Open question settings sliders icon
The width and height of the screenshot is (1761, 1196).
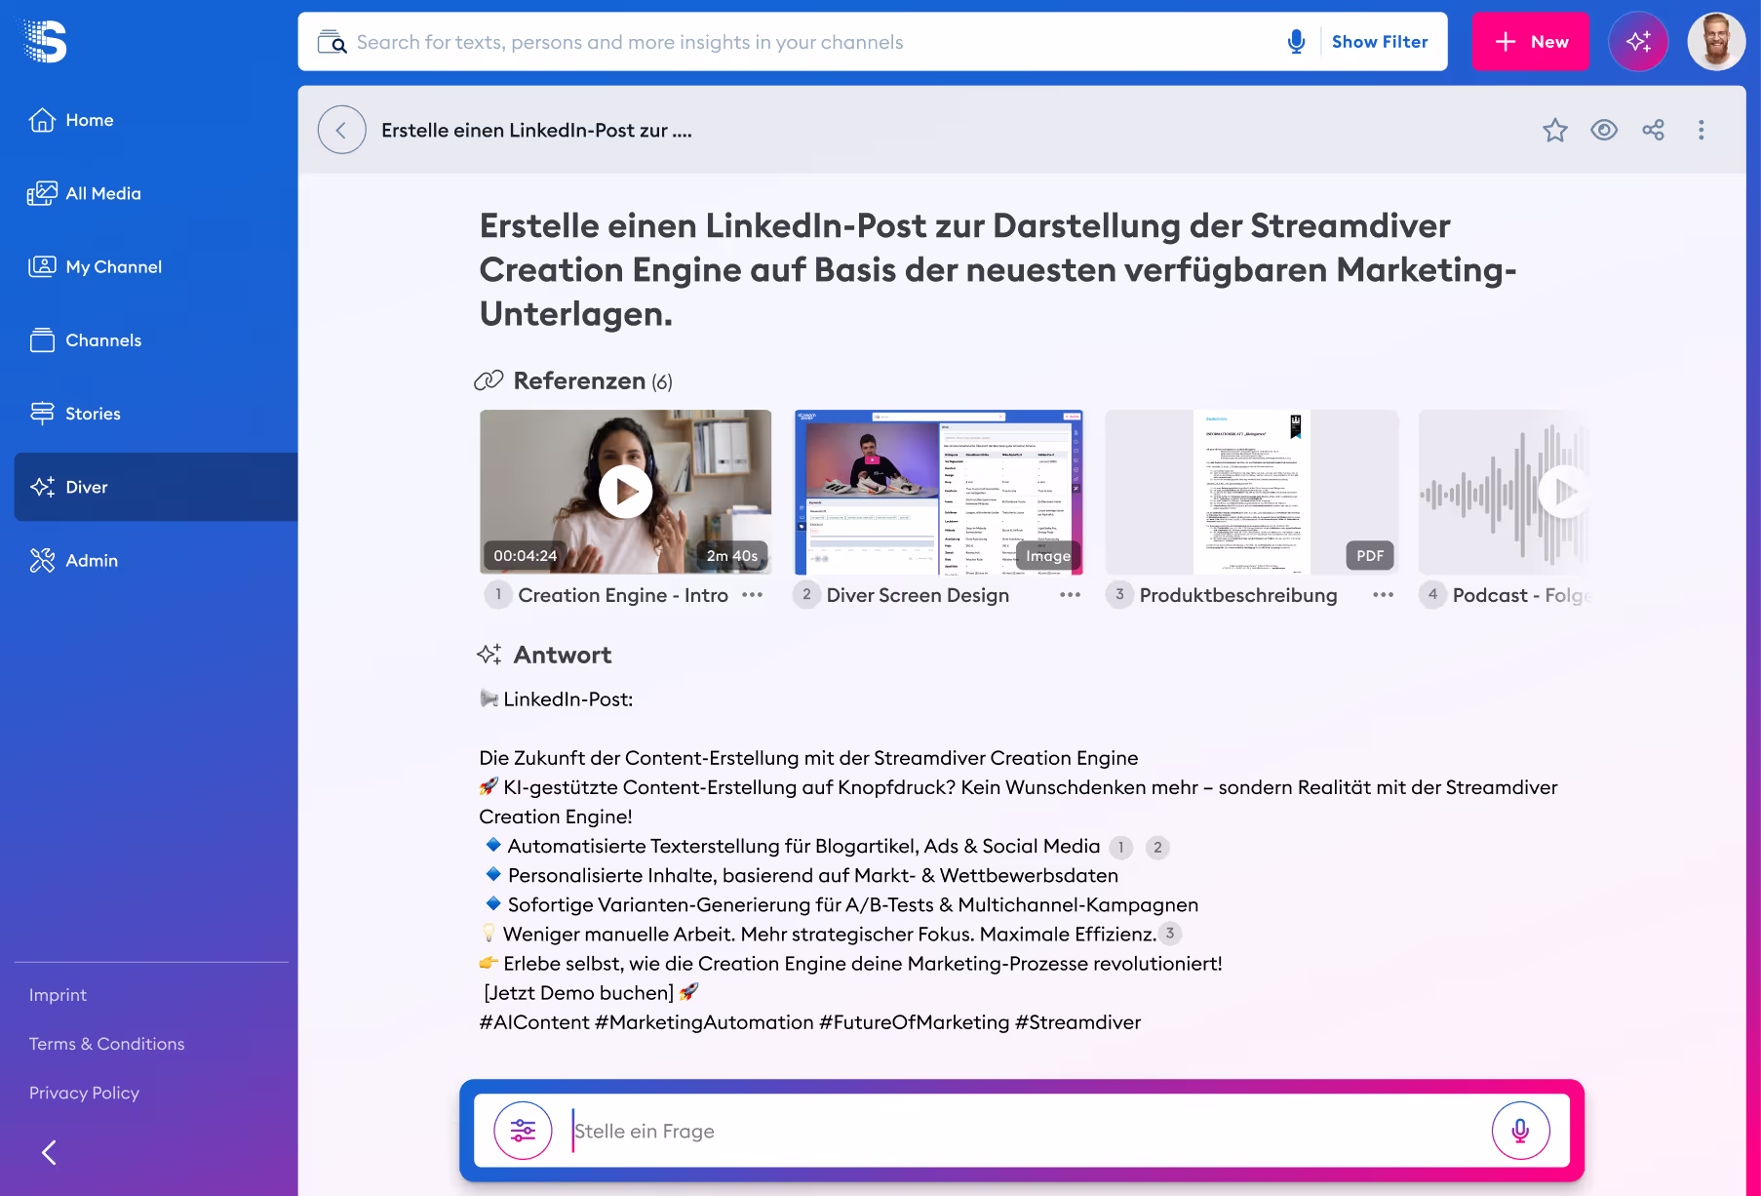[x=523, y=1131]
